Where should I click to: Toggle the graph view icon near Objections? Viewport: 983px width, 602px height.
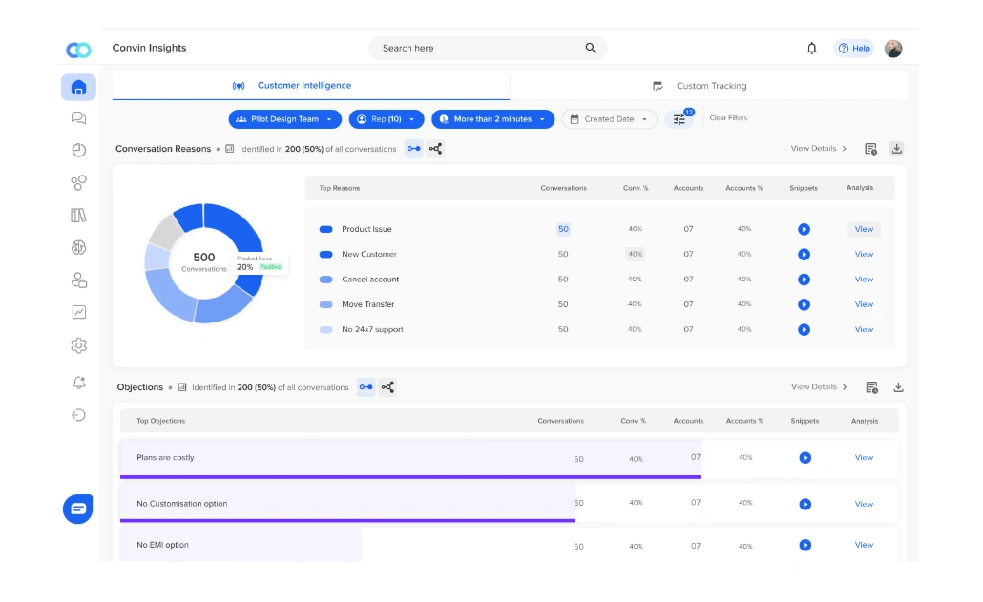pos(388,387)
